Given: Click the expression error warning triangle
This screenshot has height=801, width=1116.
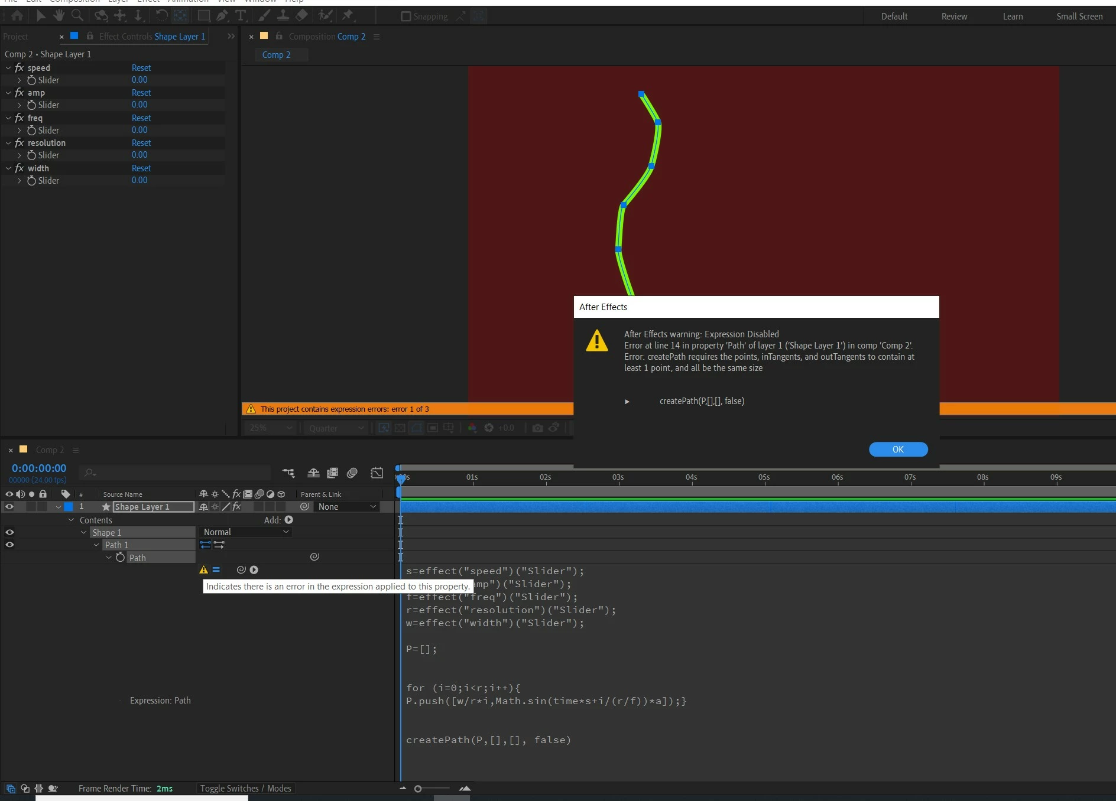Looking at the screenshot, I should point(204,570).
